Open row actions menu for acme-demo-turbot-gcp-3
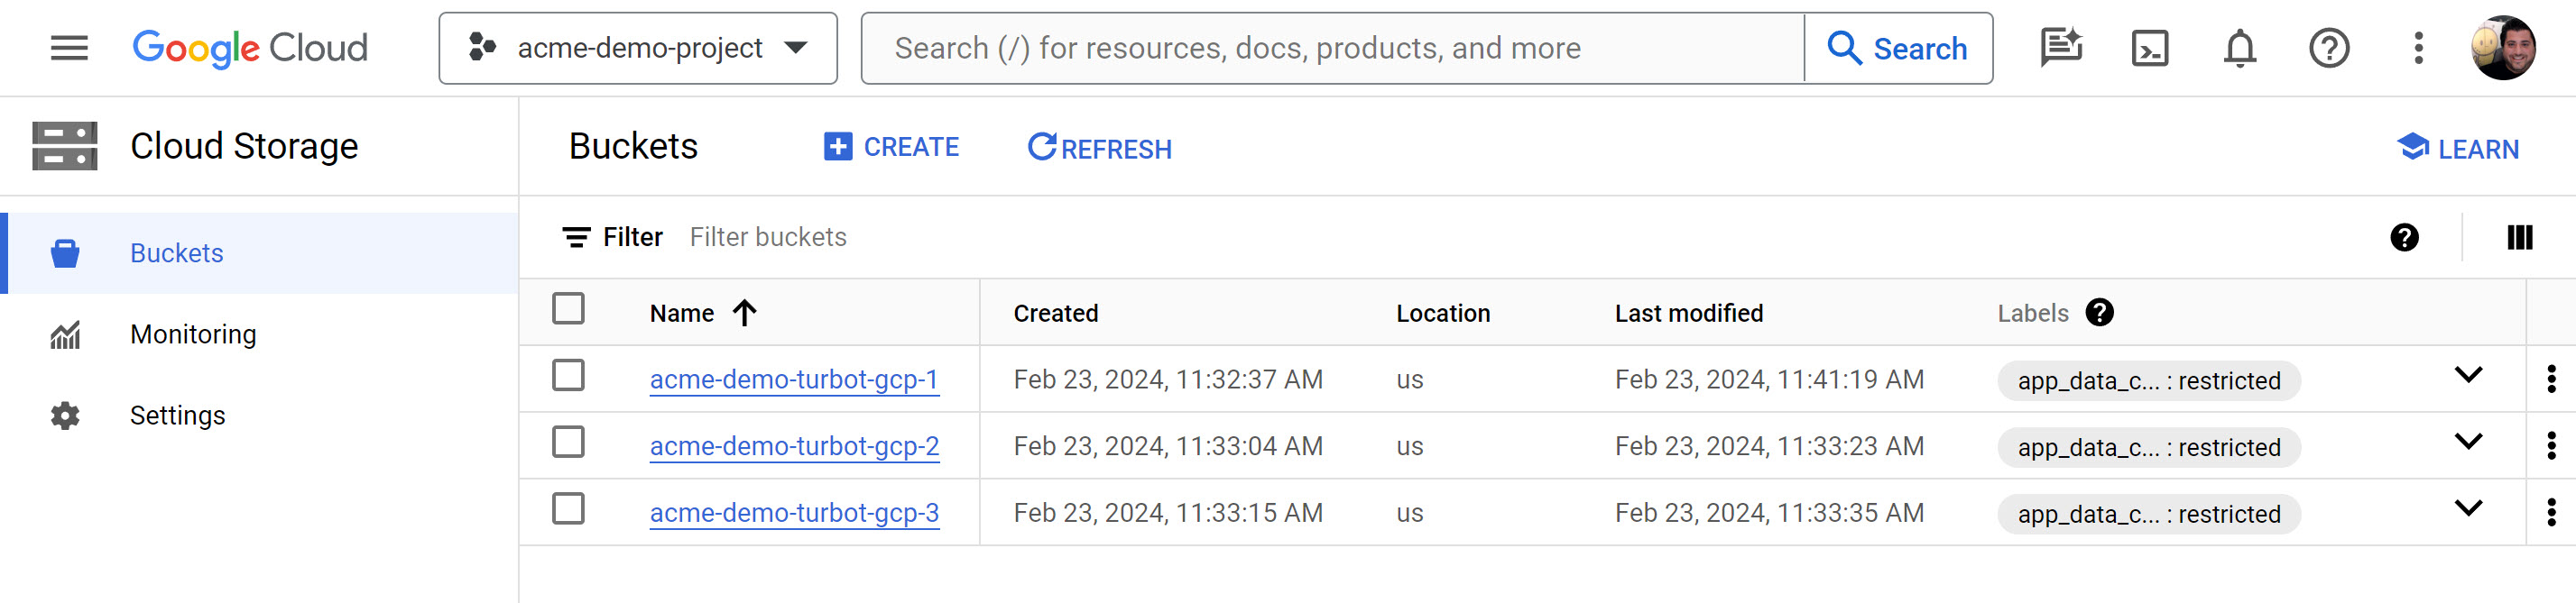Screen dimensions: 2576x603 click(x=2551, y=512)
